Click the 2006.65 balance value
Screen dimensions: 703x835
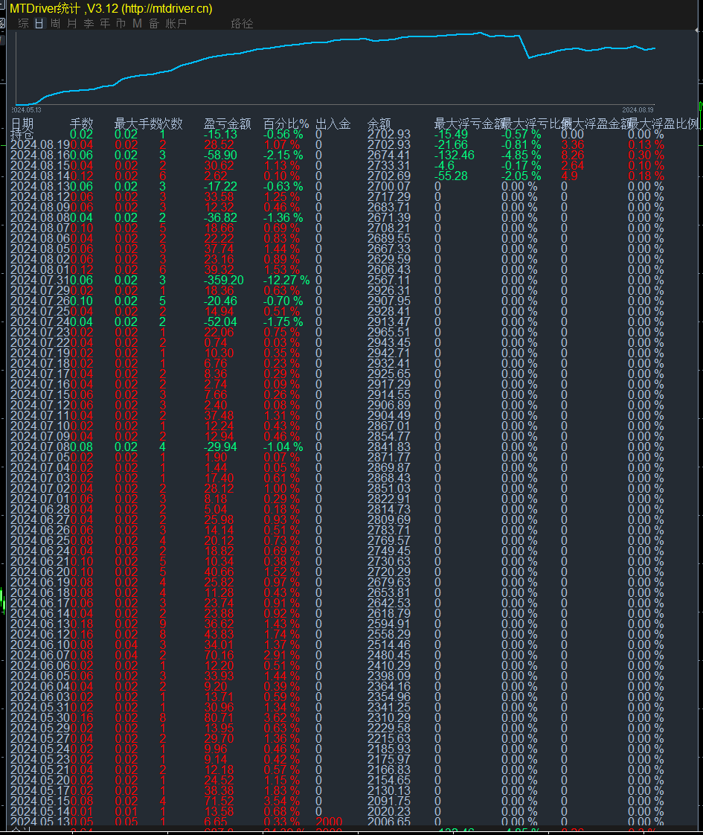(389, 822)
